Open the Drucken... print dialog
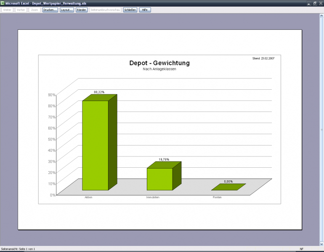The image size is (324, 252). 50,10
